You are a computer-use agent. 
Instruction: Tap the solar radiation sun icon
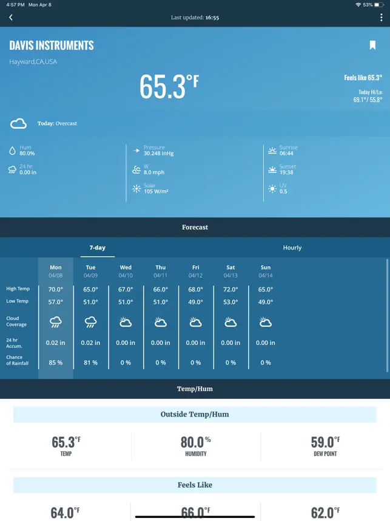click(136, 189)
